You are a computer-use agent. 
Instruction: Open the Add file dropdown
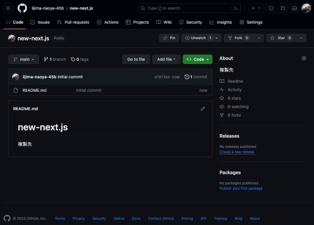coord(166,59)
